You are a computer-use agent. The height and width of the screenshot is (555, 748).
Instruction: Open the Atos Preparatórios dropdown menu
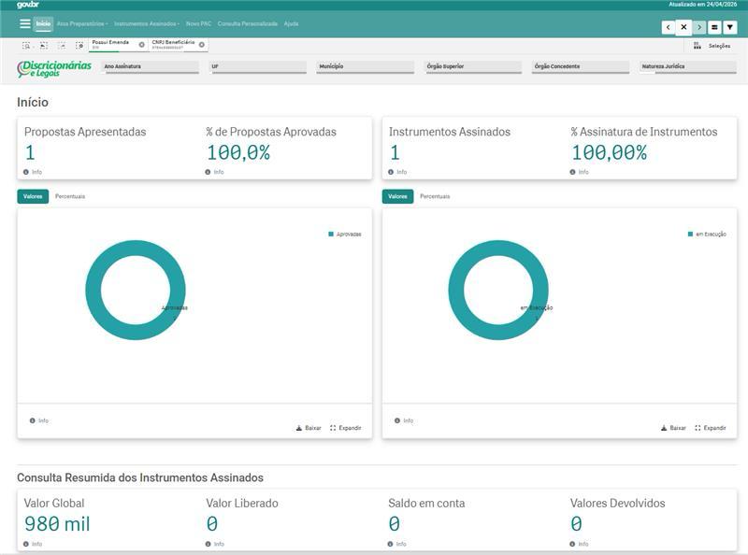click(x=82, y=23)
